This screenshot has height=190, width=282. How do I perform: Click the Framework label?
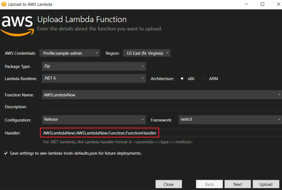point(161,120)
